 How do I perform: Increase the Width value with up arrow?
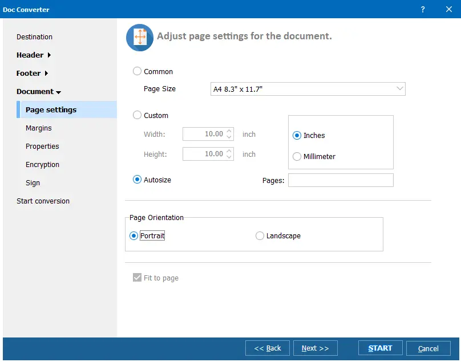[x=229, y=131]
